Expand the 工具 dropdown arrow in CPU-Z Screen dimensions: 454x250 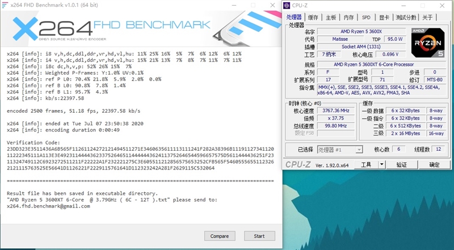click(381, 164)
